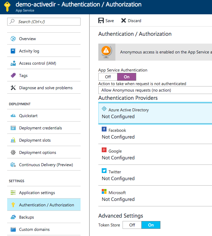Click the Activity log book icon
The height and width of the screenshot is (236, 212).
tap(13, 51)
